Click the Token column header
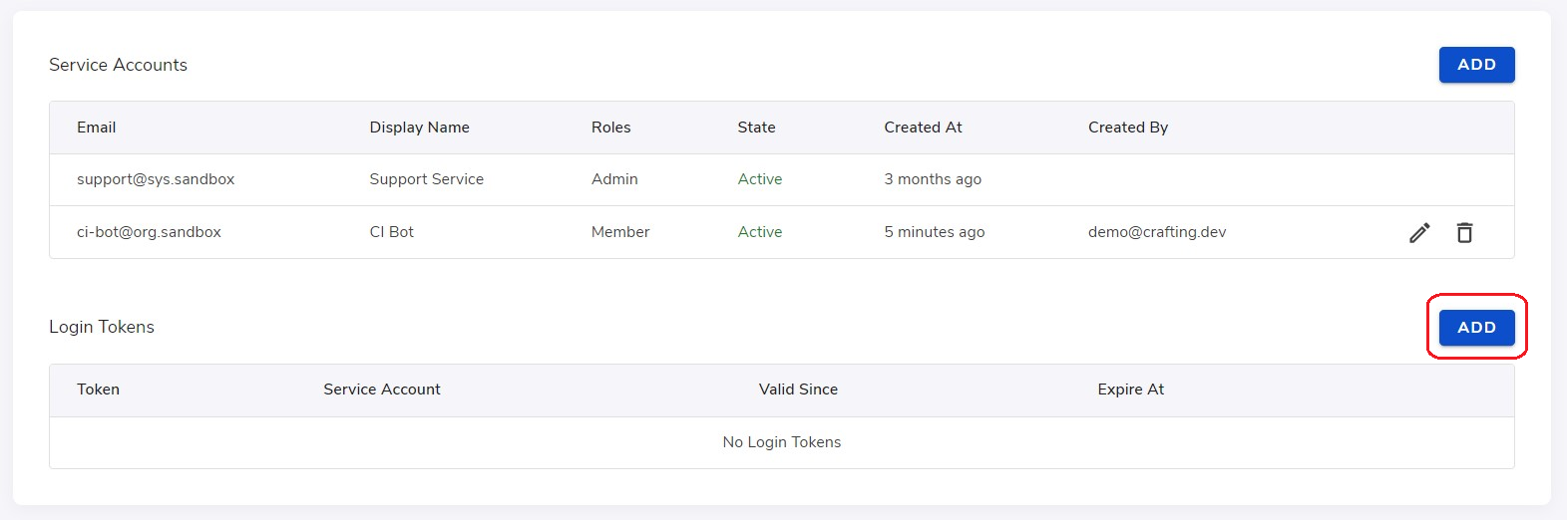The width and height of the screenshot is (1567, 520). tap(98, 390)
